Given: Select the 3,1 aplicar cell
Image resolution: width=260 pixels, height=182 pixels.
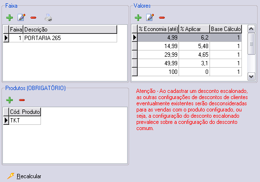Looking at the screenshot, I should [x=194, y=63].
